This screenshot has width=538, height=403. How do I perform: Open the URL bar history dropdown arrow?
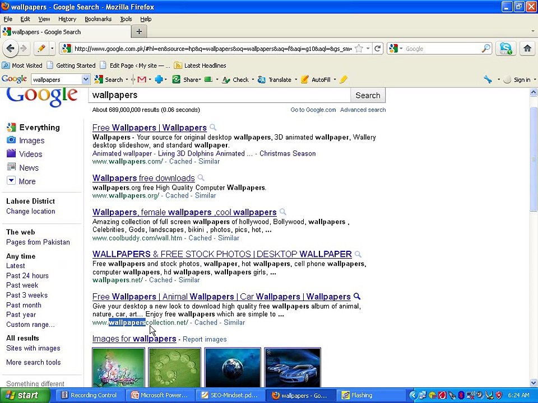[368, 49]
